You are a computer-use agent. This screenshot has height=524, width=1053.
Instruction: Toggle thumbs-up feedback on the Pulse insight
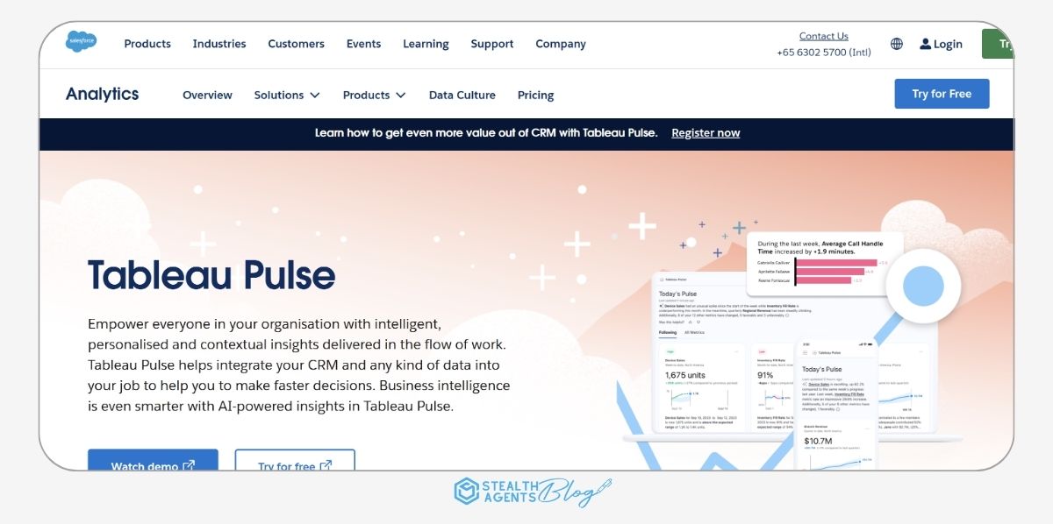pyautogui.click(x=690, y=322)
